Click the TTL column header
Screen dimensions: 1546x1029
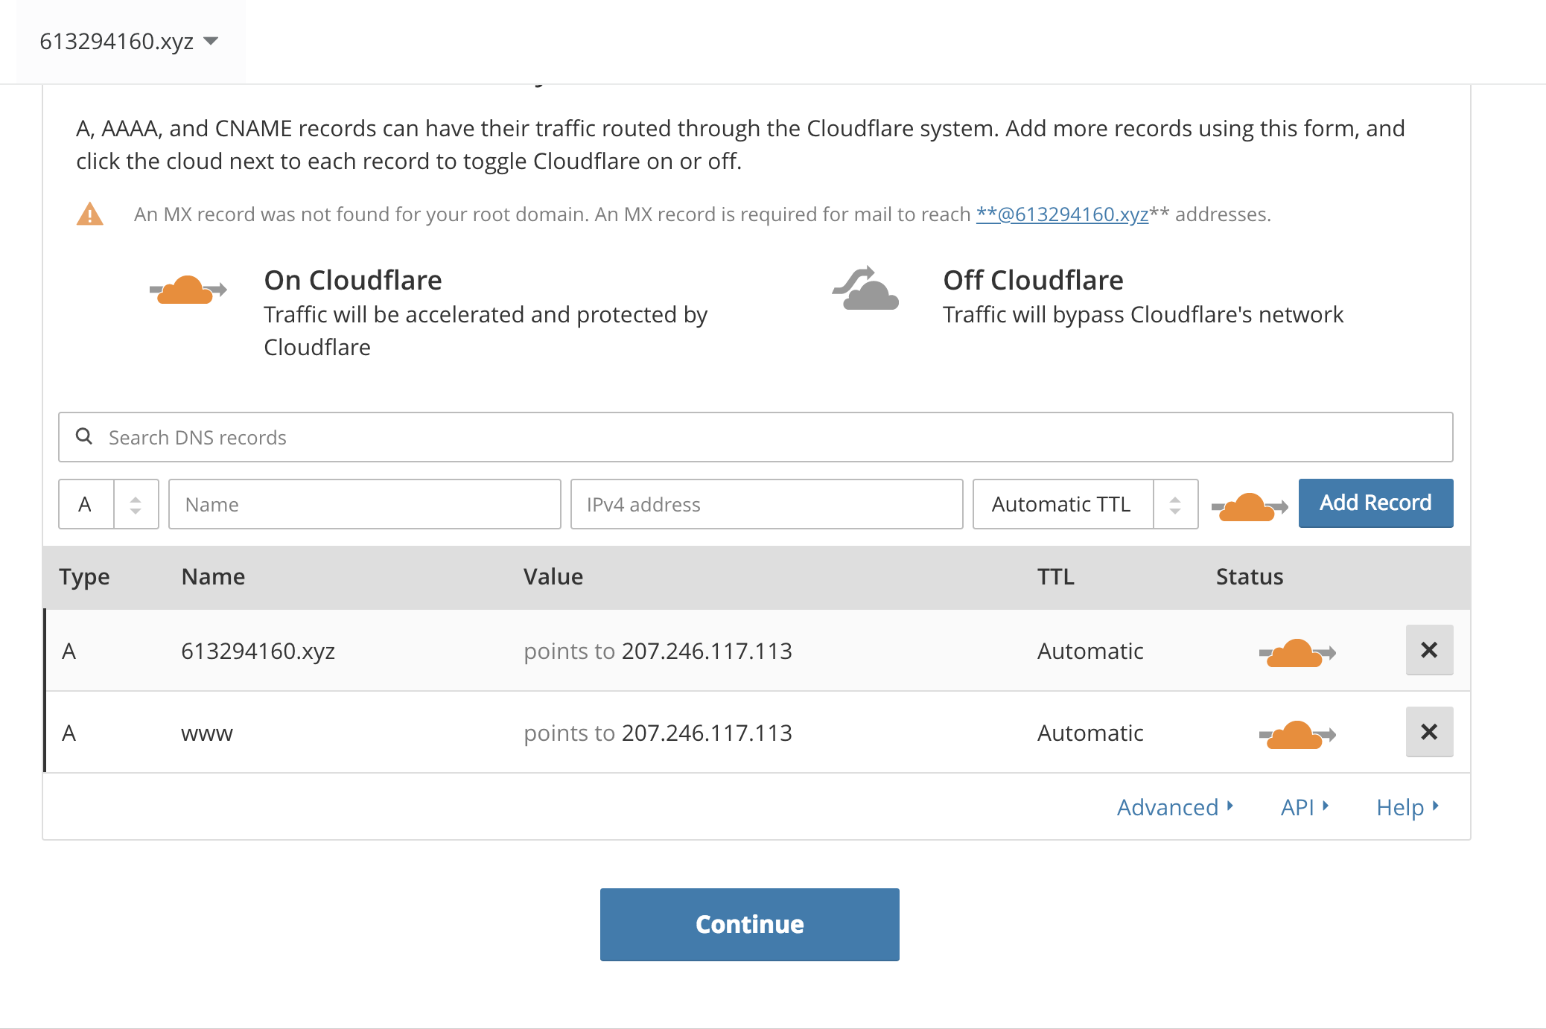coord(1056,577)
